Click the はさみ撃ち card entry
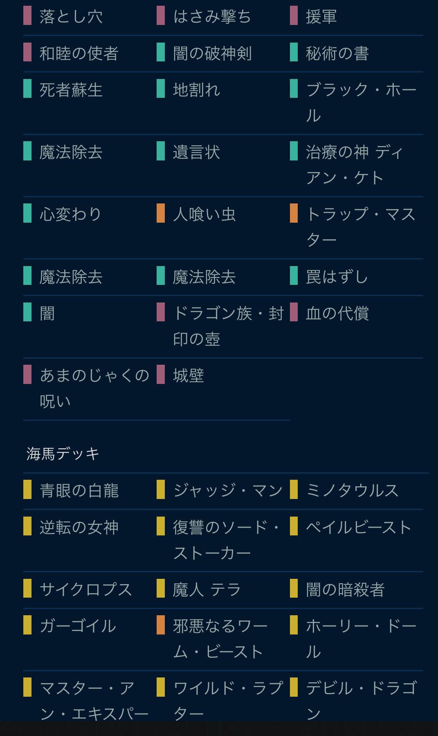 [x=212, y=17]
